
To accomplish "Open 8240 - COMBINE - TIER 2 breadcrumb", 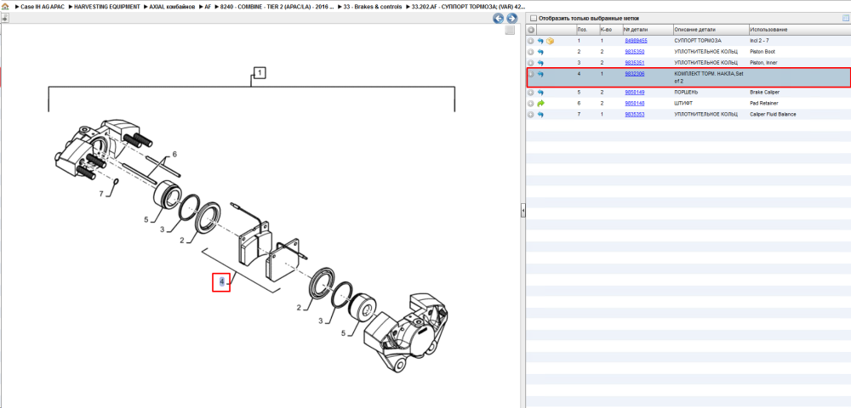I will [277, 7].
